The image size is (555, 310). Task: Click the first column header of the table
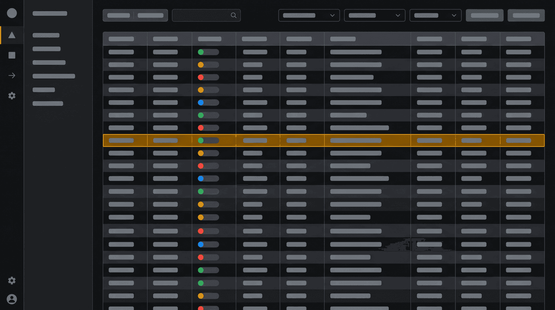pyautogui.click(x=125, y=39)
